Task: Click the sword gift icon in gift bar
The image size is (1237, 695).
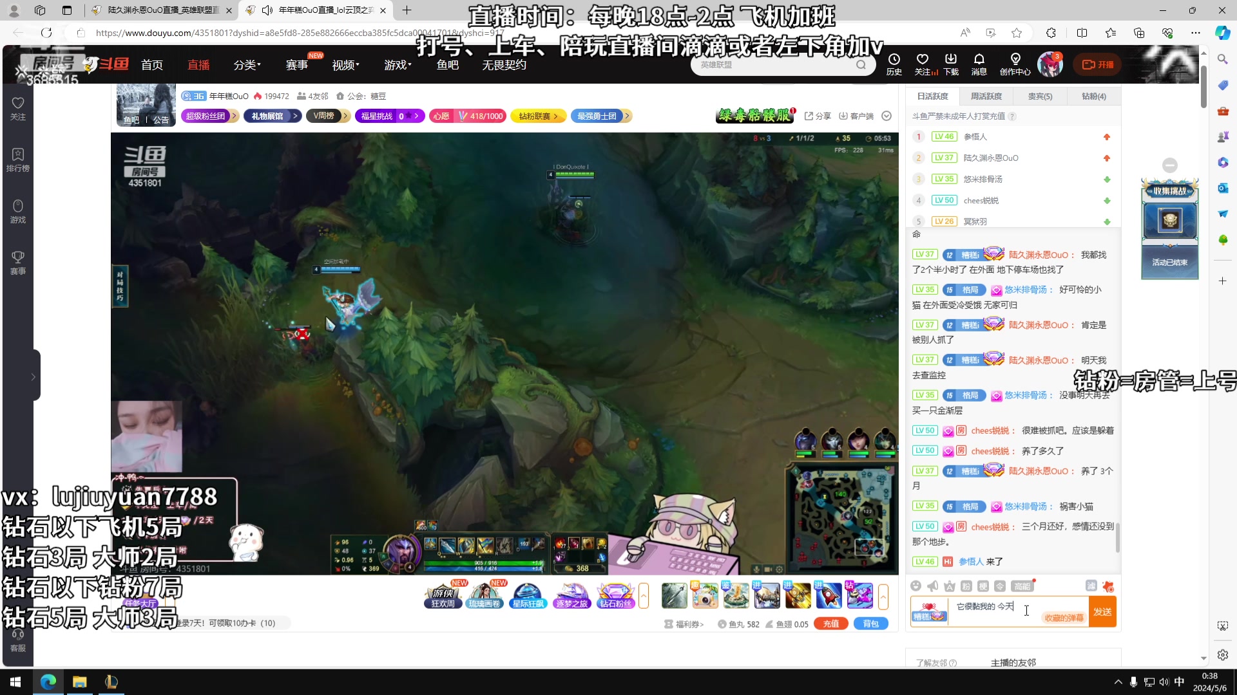Action: click(674, 596)
